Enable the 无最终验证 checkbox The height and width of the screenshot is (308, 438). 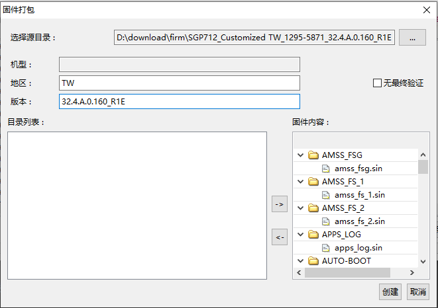click(378, 83)
